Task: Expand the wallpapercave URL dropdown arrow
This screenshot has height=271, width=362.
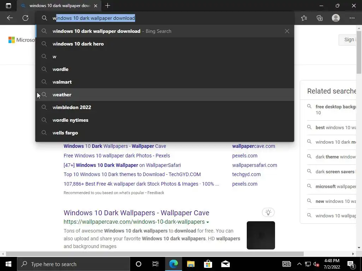Action: pyautogui.click(x=208, y=222)
